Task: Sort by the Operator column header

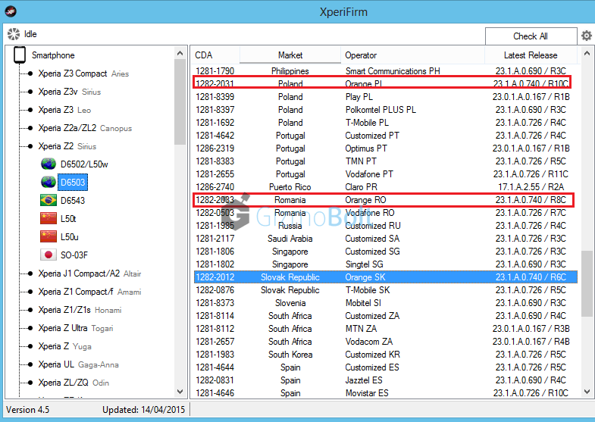Action: [x=413, y=55]
